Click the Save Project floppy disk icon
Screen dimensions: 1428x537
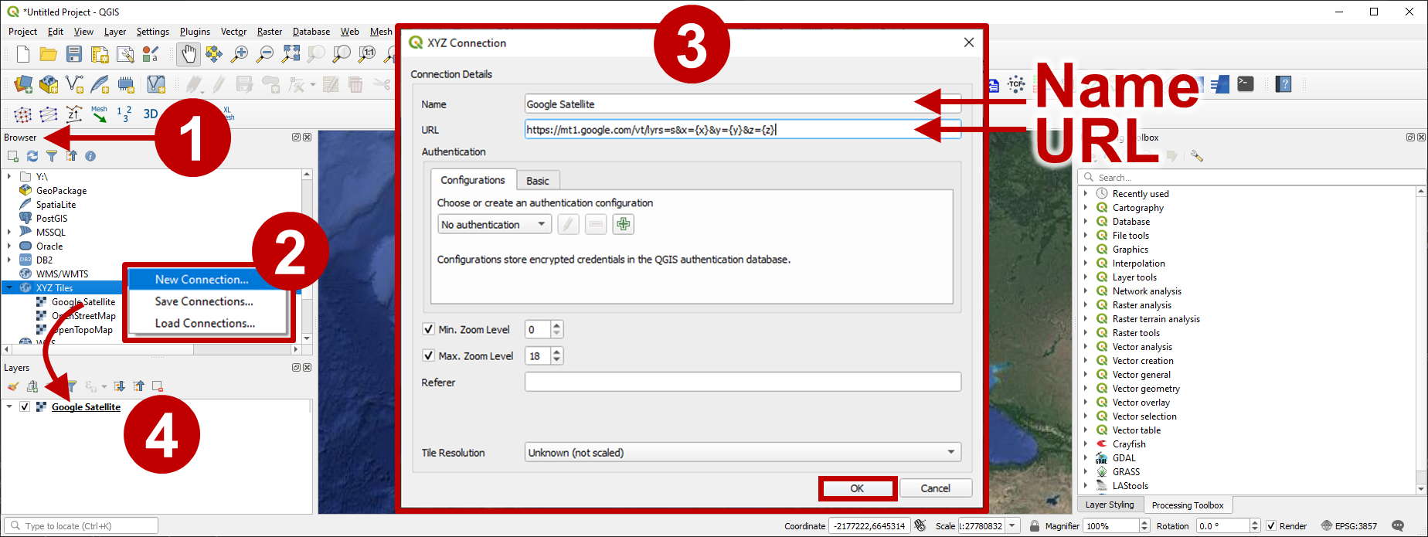(x=74, y=53)
